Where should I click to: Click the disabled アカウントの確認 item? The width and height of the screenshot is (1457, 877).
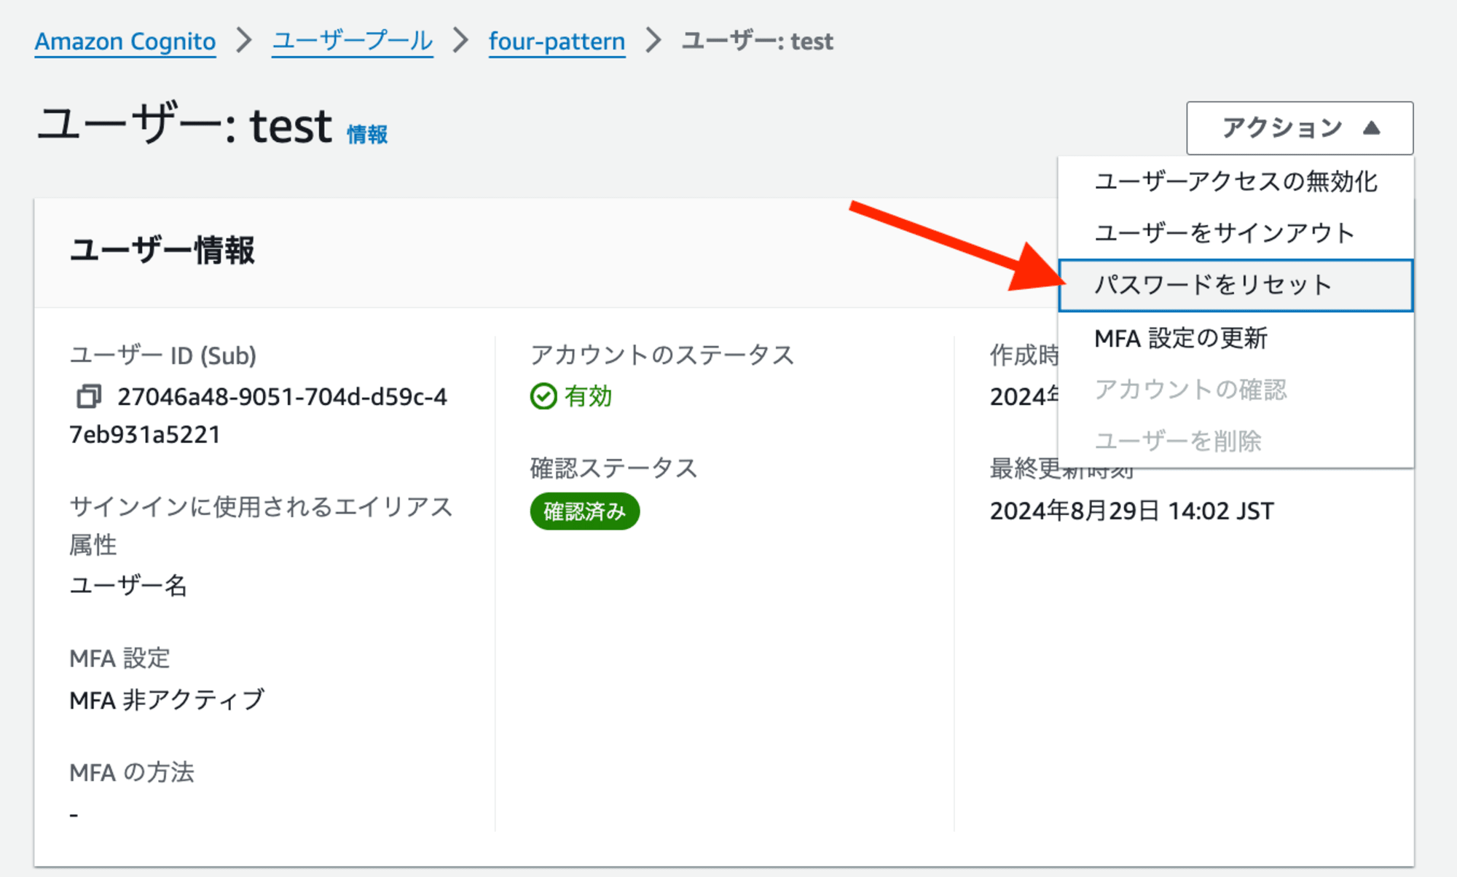(x=1236, y=390)
